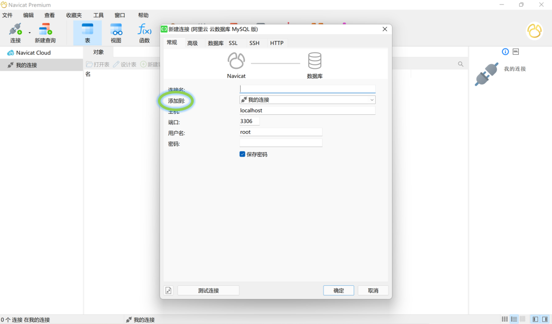
Task: Open the 窗口 menu
Action: click(120, 15)
